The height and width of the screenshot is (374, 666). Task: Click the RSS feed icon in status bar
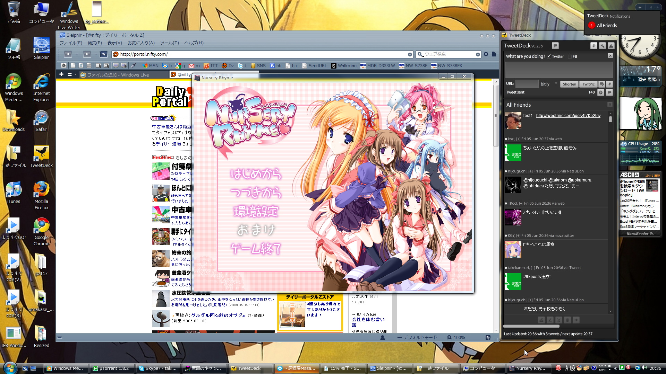(488, 338)
